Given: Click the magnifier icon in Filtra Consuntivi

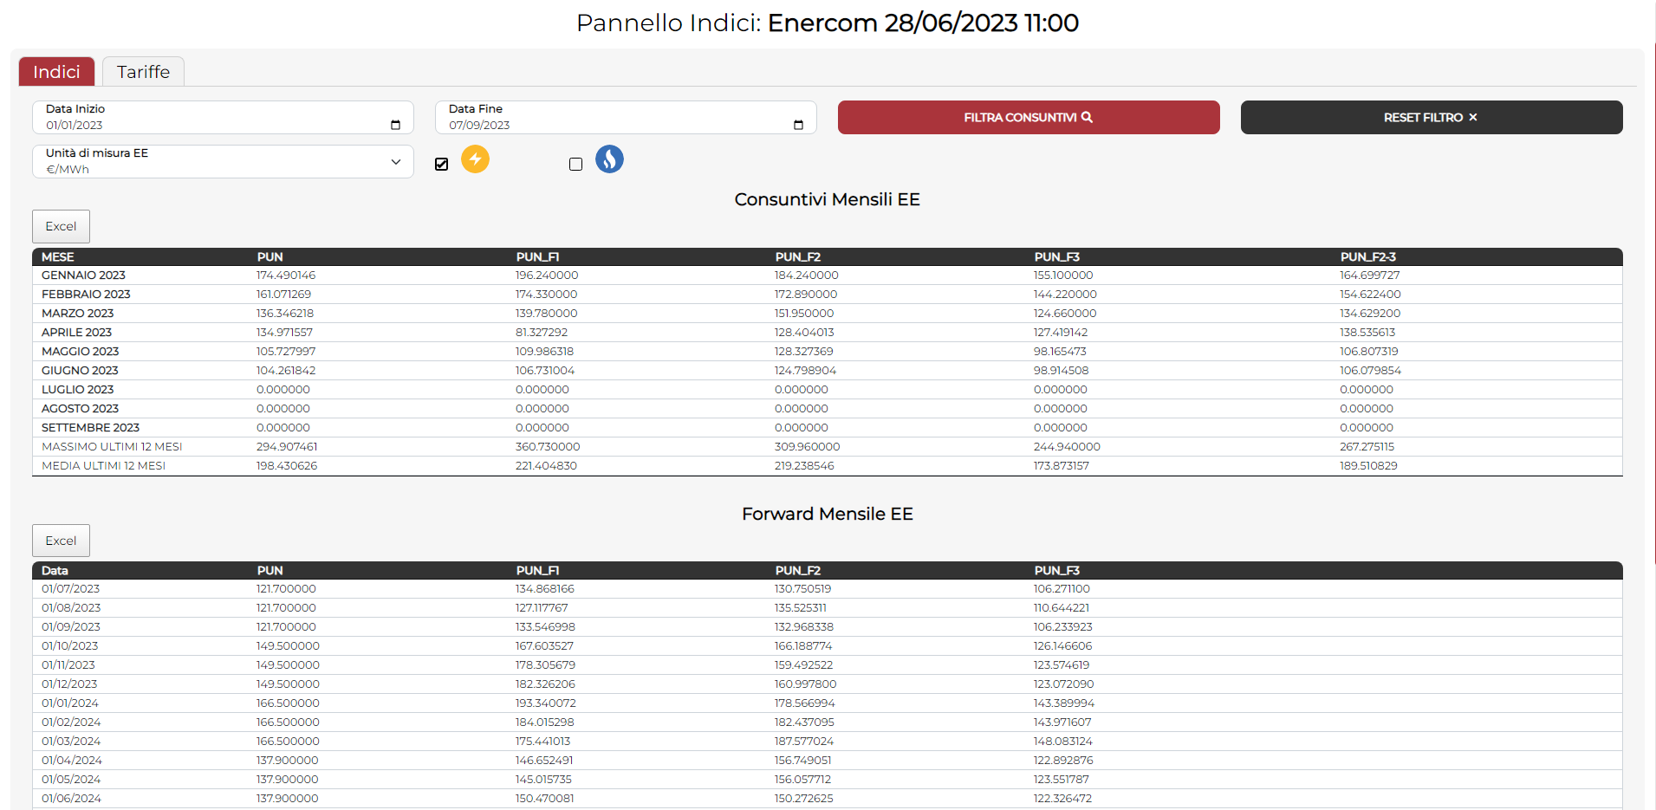Looking at the screenshot, I should tap(1087, 118).
